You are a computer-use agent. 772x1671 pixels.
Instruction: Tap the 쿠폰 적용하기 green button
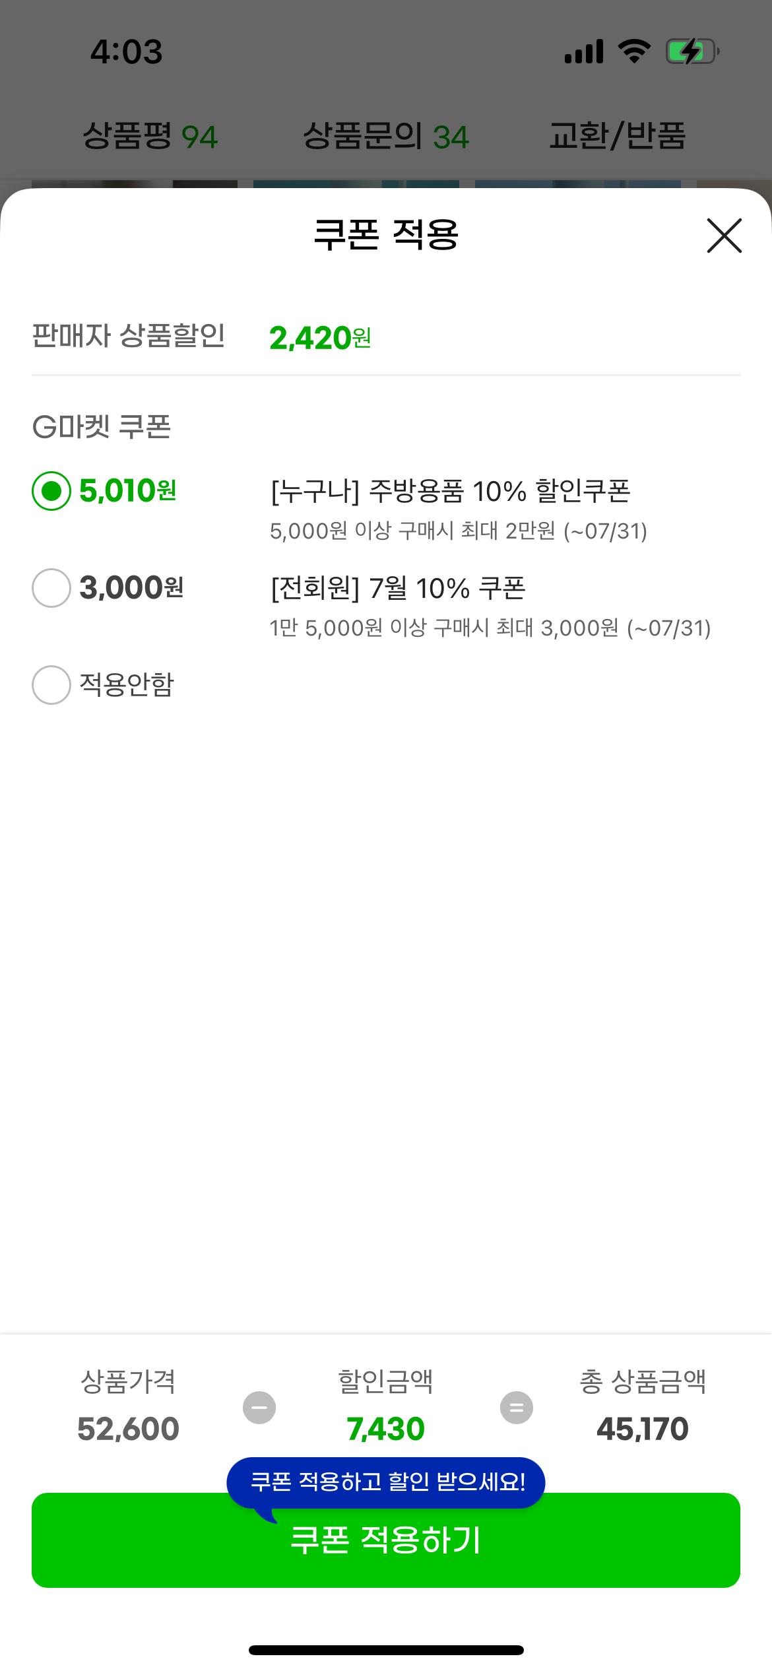coord(386,1540)
